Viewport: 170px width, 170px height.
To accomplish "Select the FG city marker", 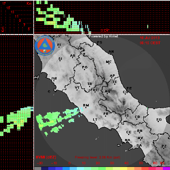I will point(158,122).
